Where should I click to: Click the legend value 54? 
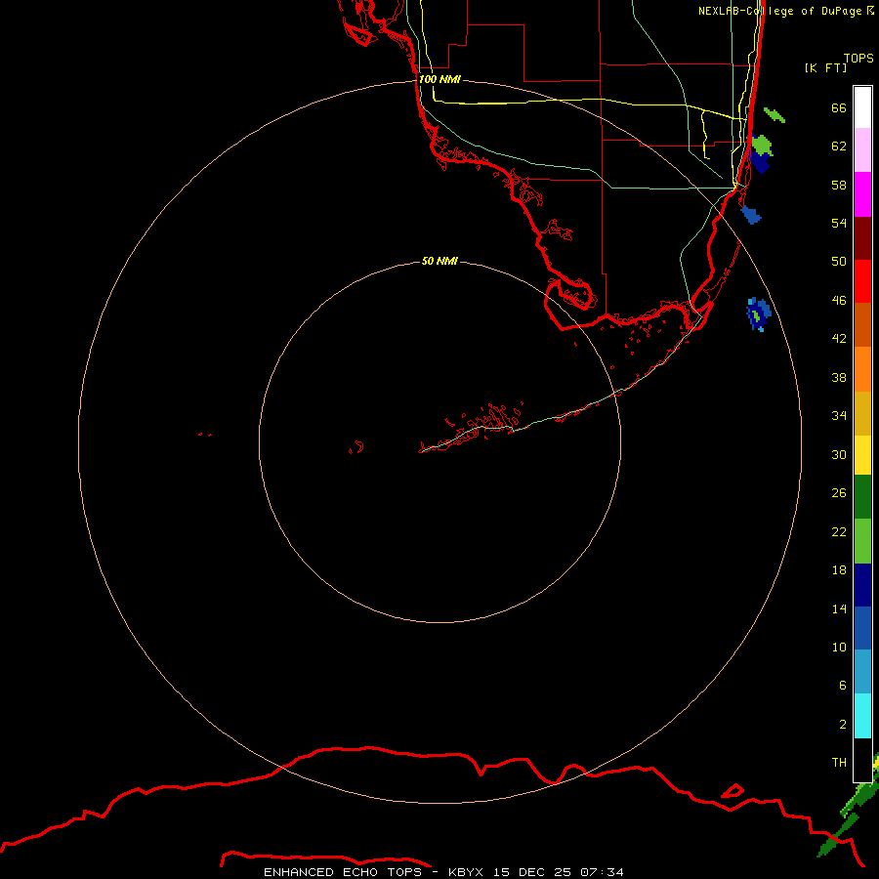click(839, 223)
